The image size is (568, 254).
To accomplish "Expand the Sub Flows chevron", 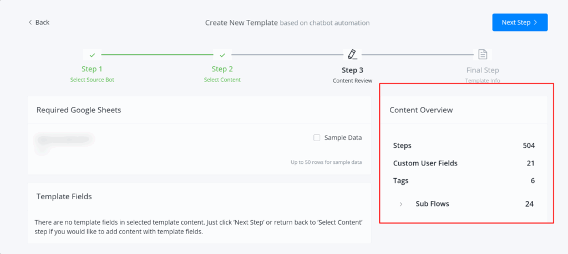I will (401, 204).
